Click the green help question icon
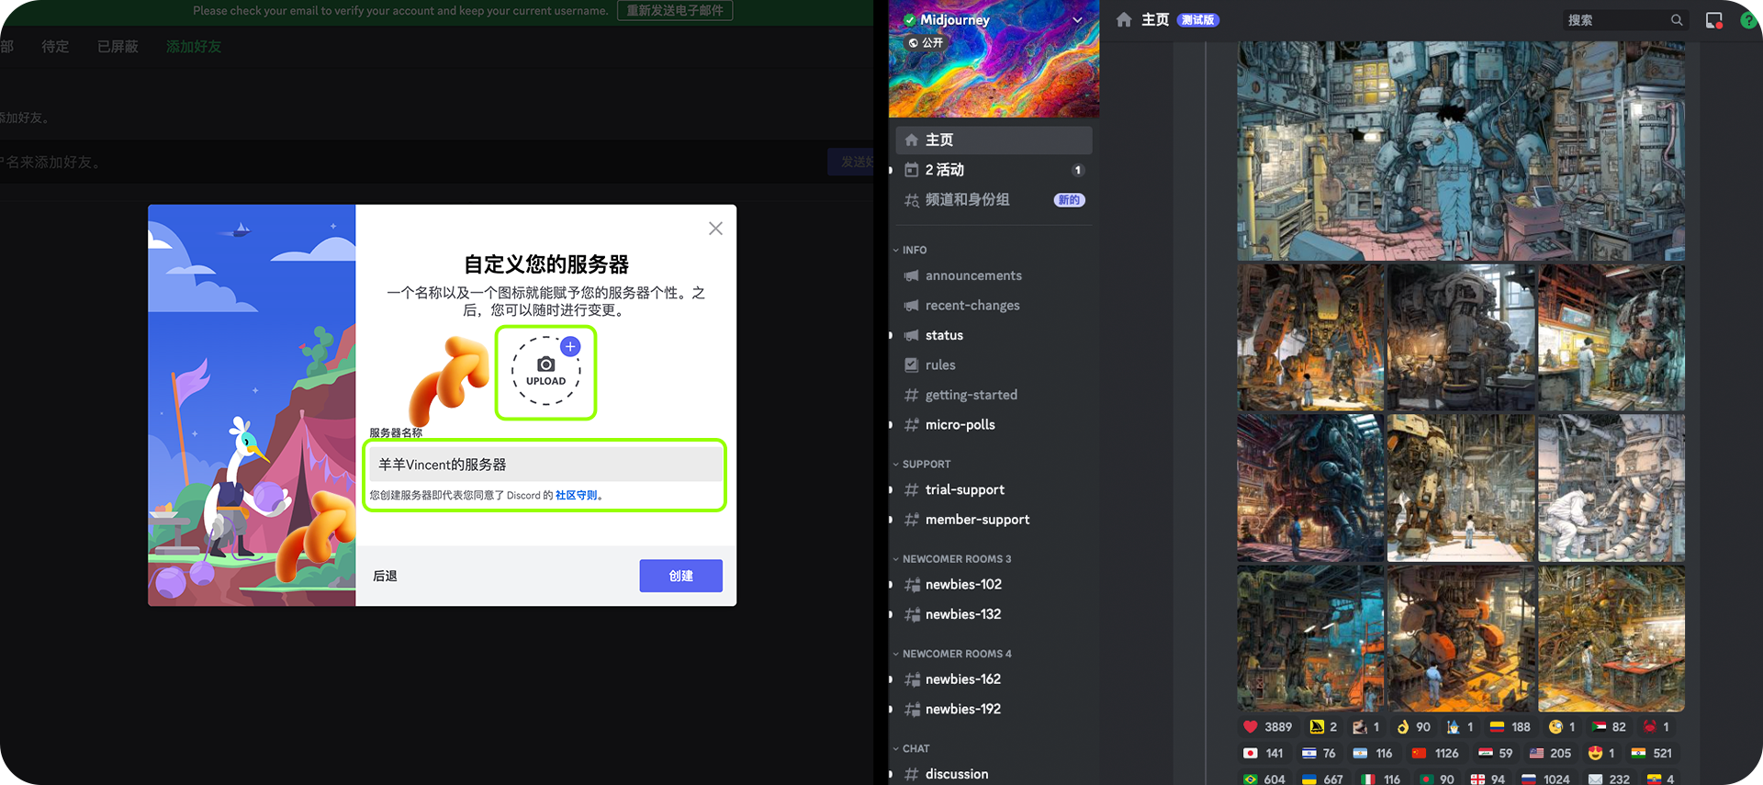The height and width of the screenshot is (785, 1763). coord(1748,20)
